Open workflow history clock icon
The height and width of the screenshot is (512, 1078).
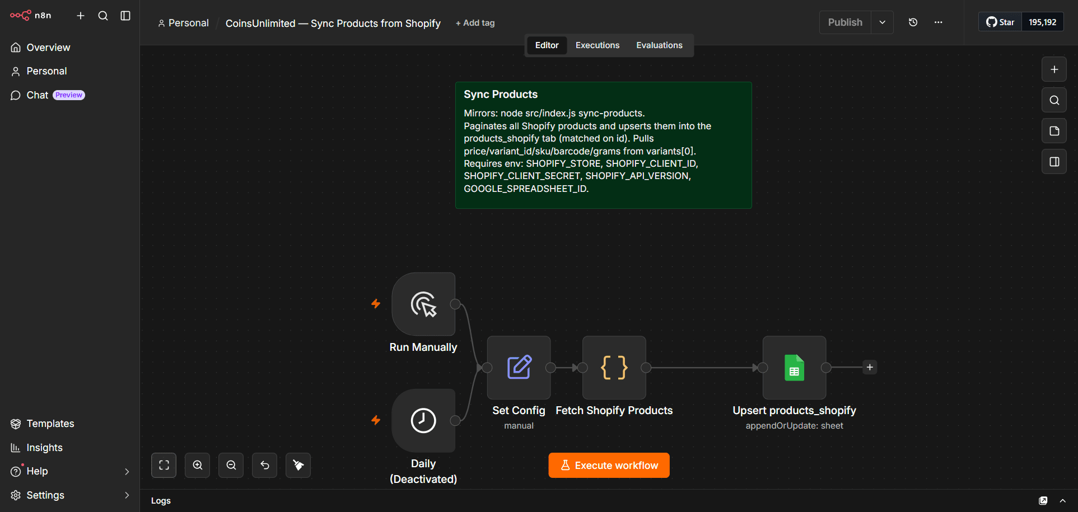(913, 22)
